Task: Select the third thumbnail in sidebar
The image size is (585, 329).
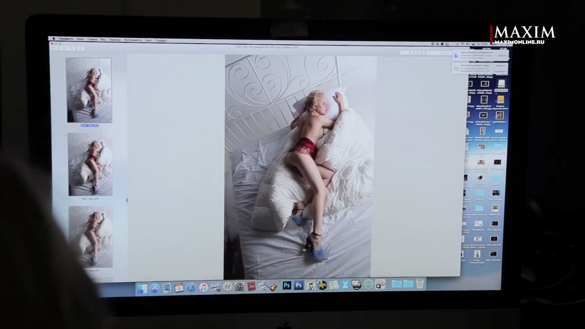Action: click(91, 237)
